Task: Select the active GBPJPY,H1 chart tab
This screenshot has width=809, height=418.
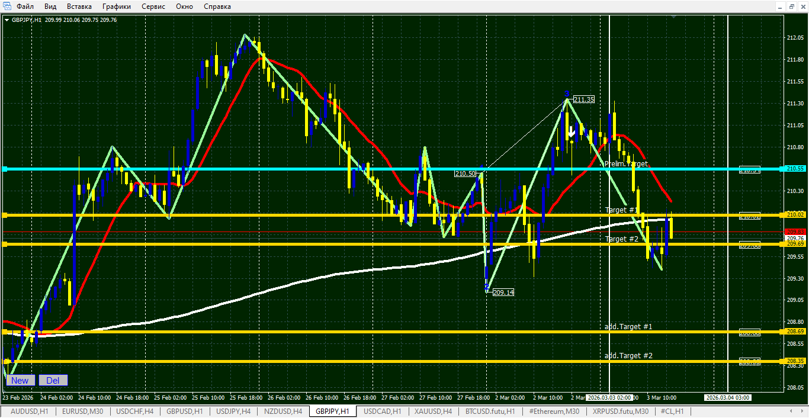Action: tap(332, 411)
